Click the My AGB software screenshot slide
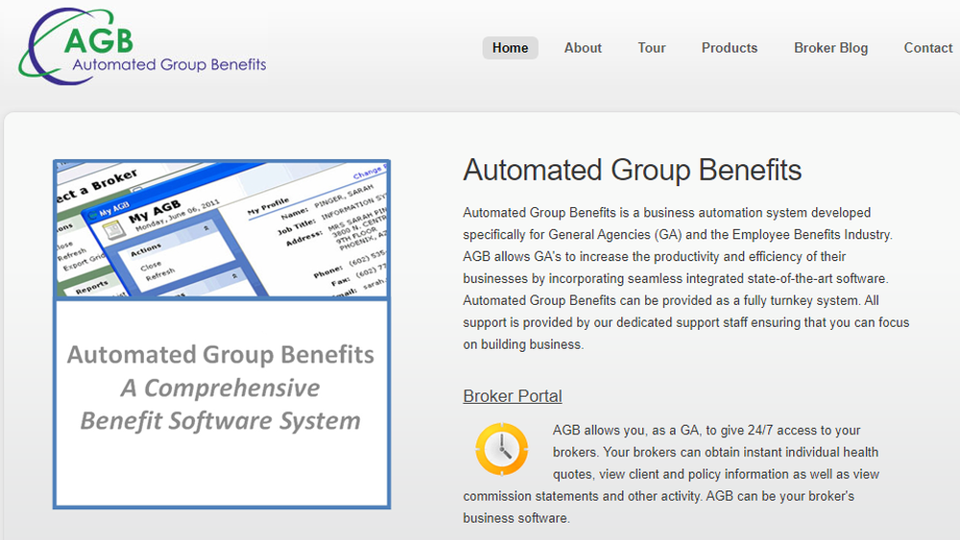The width and height of the screenshot is (960, 540). coord(222,229)
